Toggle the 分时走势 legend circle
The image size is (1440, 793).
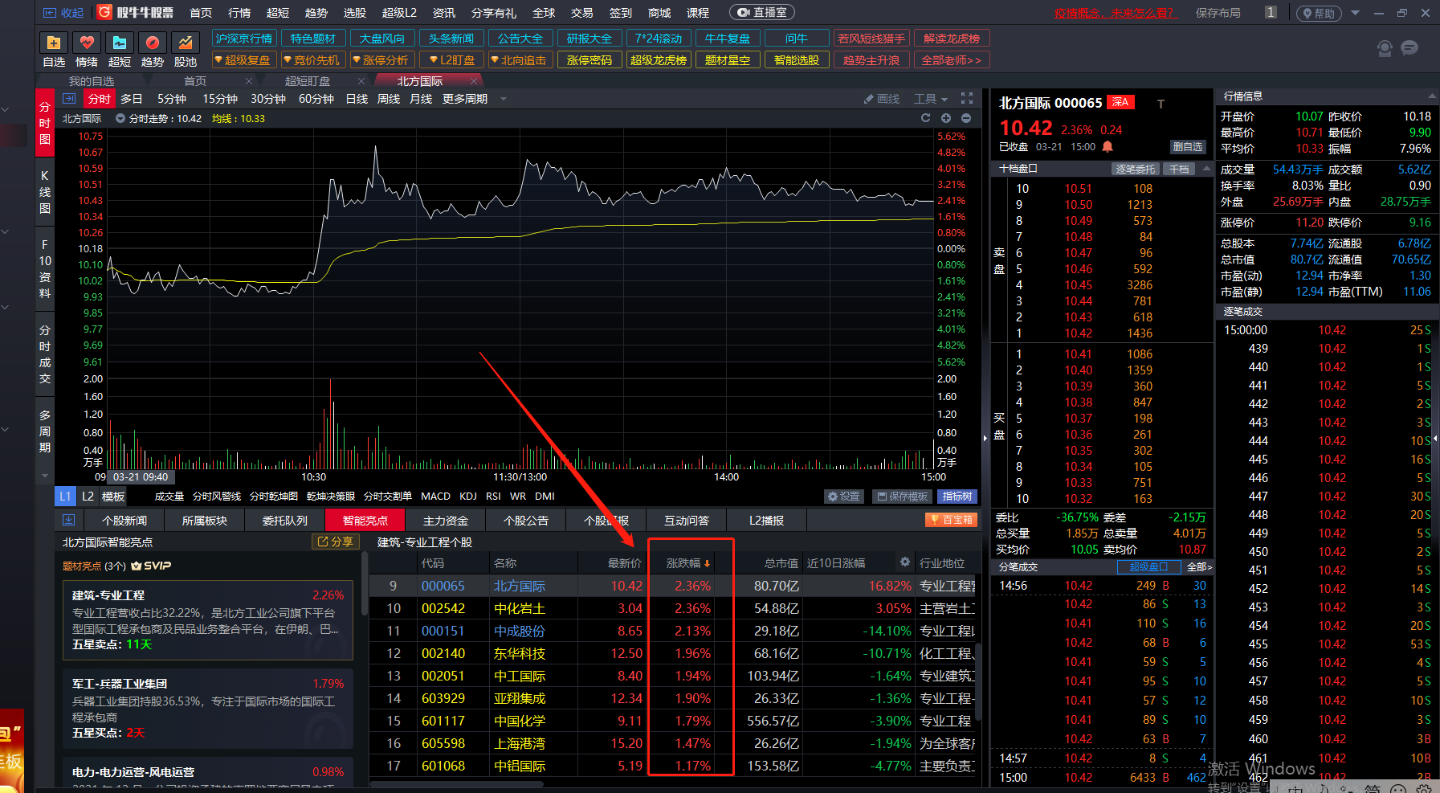(x=120, y=118)
